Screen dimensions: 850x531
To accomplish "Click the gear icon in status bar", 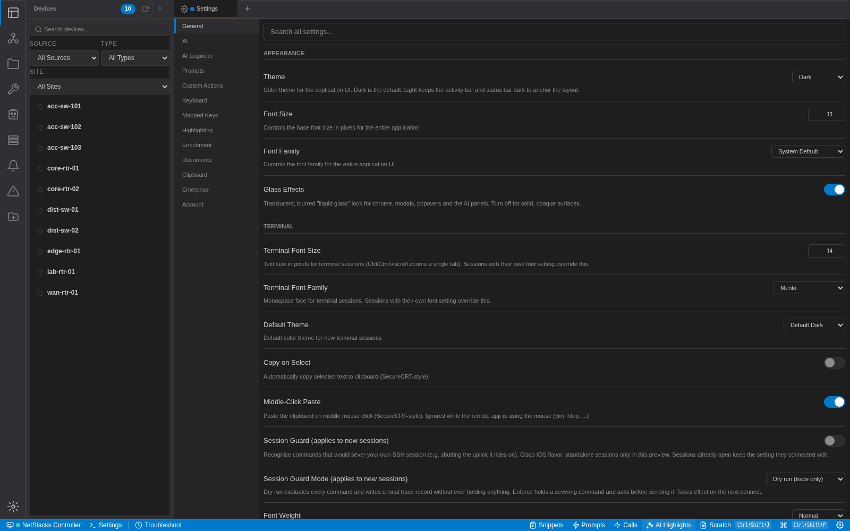I will (x=840, y=525).
